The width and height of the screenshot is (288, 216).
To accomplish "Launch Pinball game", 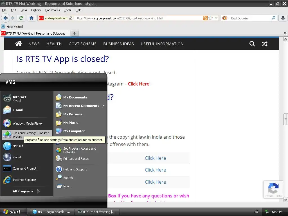I will (27, 157).
